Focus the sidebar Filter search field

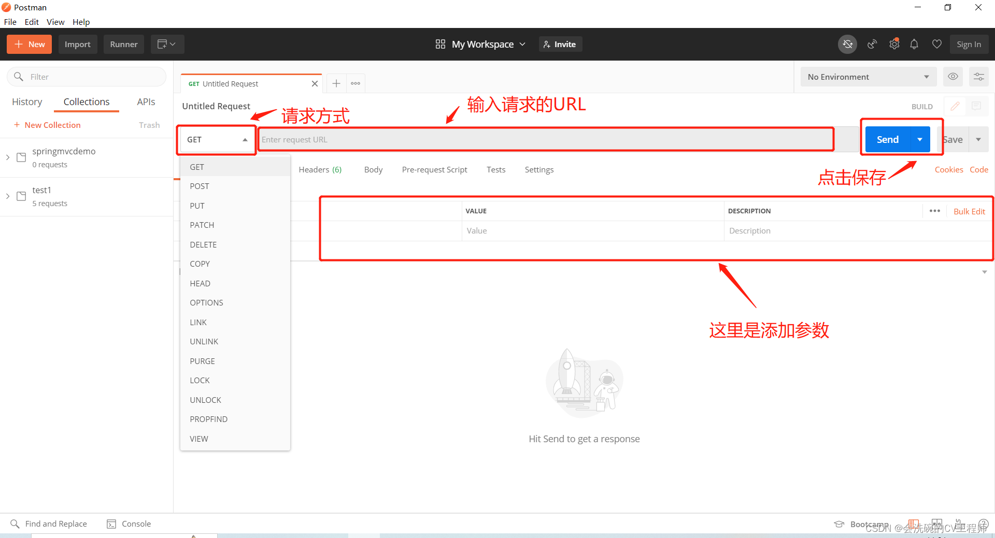87,77
